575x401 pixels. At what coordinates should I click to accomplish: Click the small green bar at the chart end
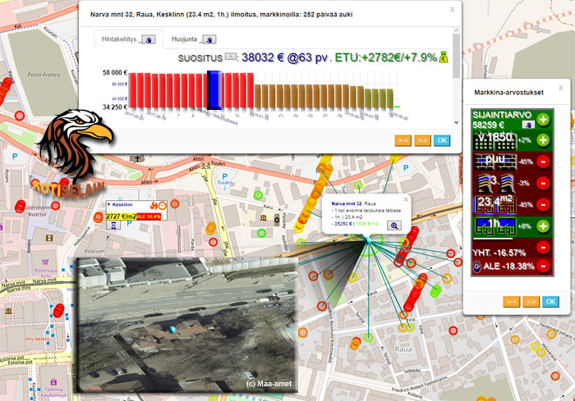pyautogui.click(x=397, y=107)
